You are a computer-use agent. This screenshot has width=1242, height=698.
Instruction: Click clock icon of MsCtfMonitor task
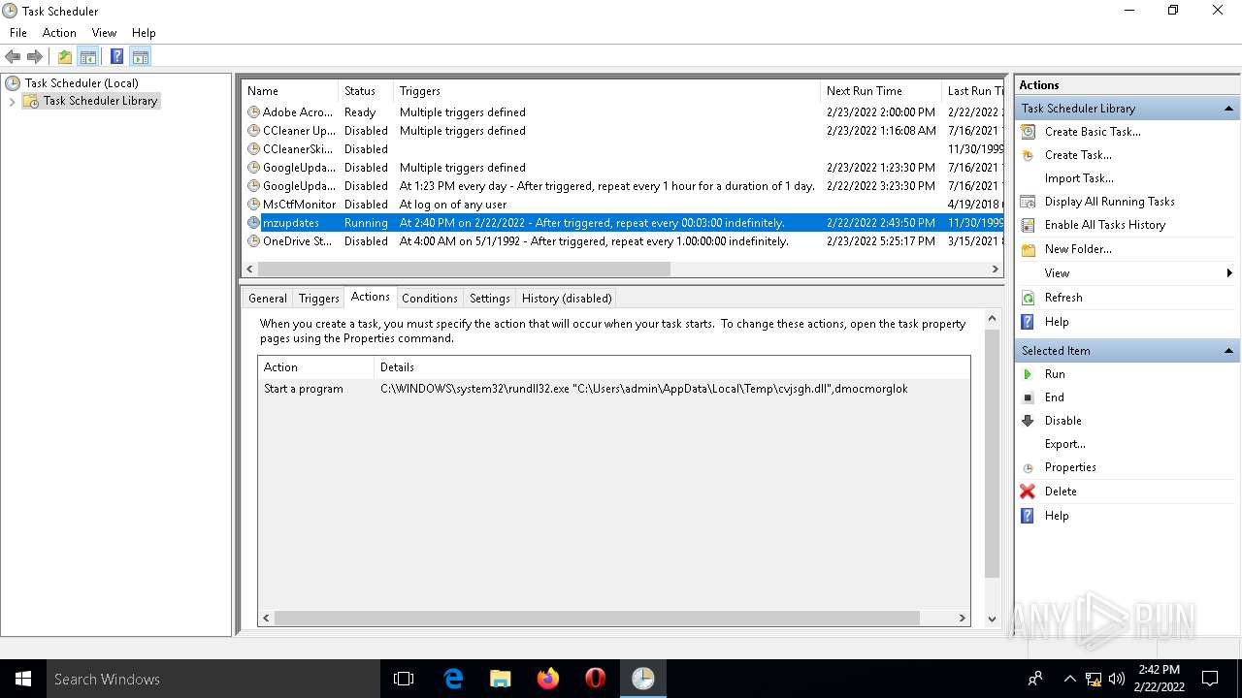(253, 205)
